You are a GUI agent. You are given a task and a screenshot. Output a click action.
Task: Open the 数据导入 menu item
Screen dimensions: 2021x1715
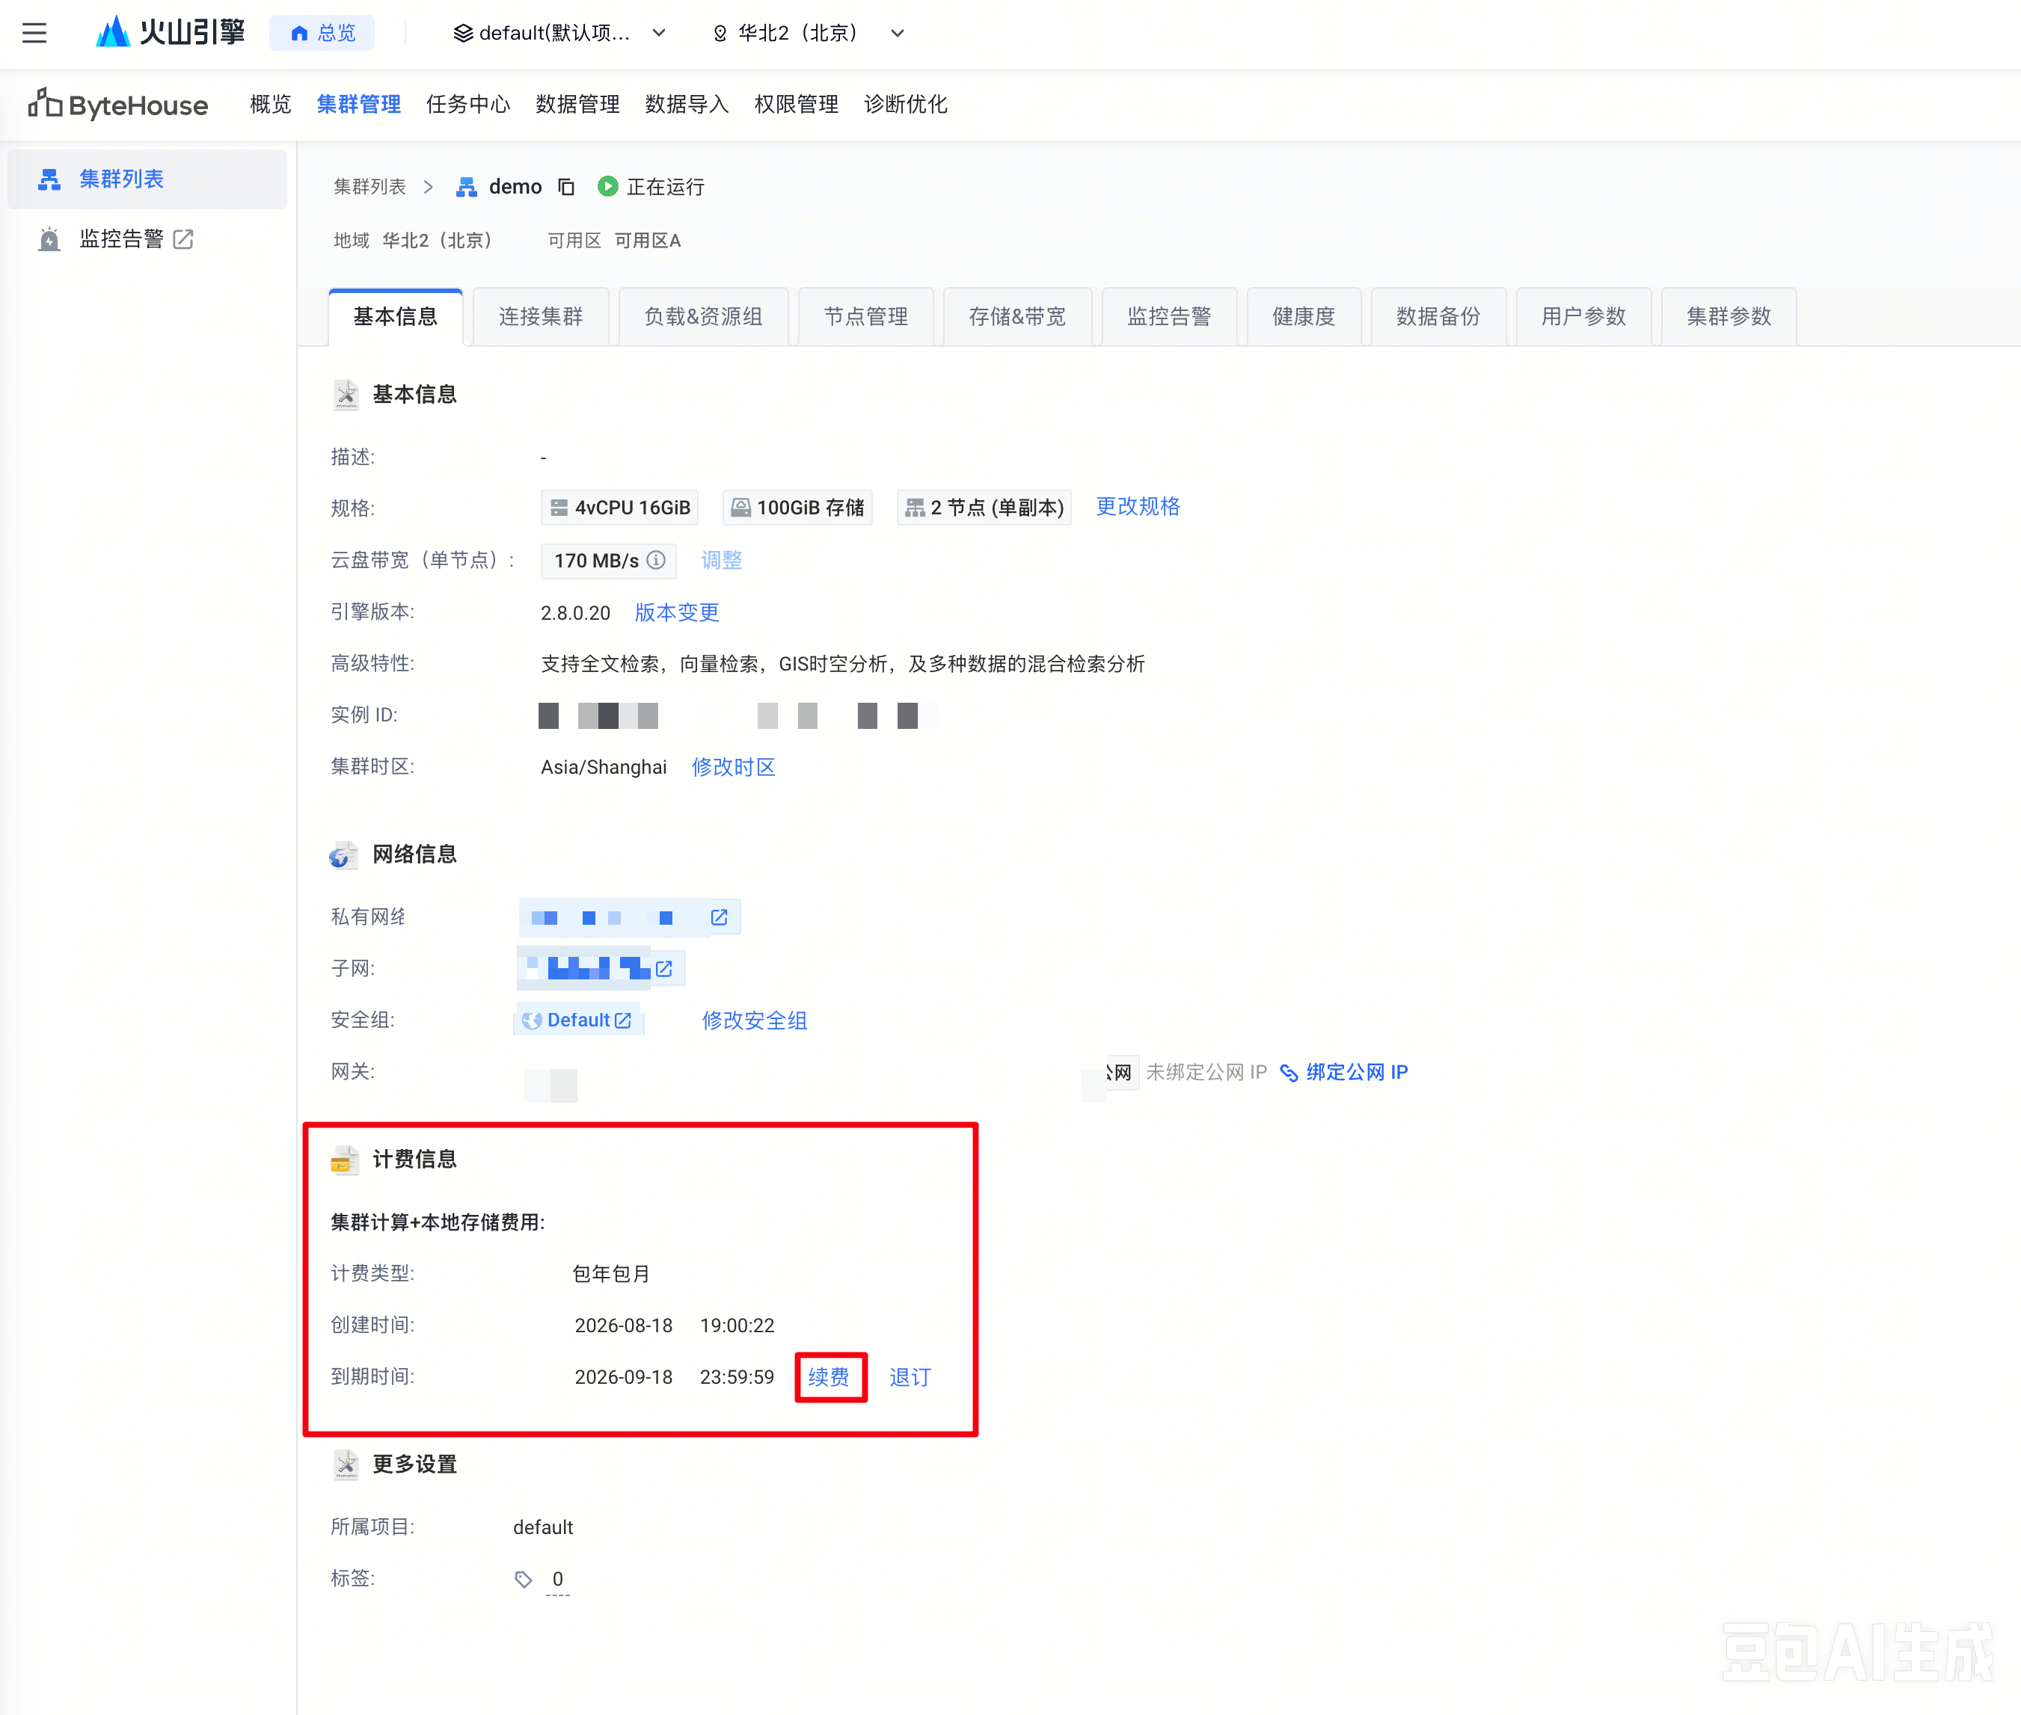pos(687,104)
